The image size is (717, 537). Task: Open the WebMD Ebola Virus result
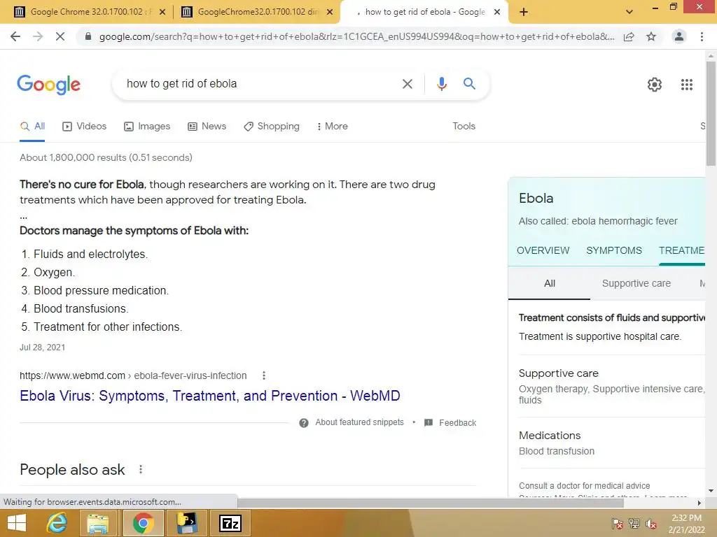210,396
